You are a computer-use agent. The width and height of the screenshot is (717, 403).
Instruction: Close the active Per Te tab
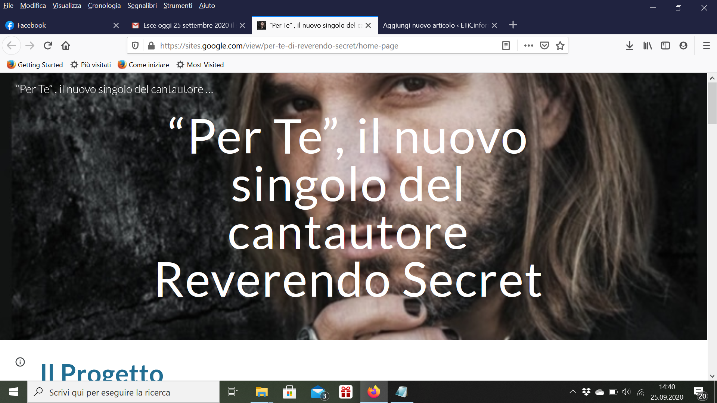[368, 25]
